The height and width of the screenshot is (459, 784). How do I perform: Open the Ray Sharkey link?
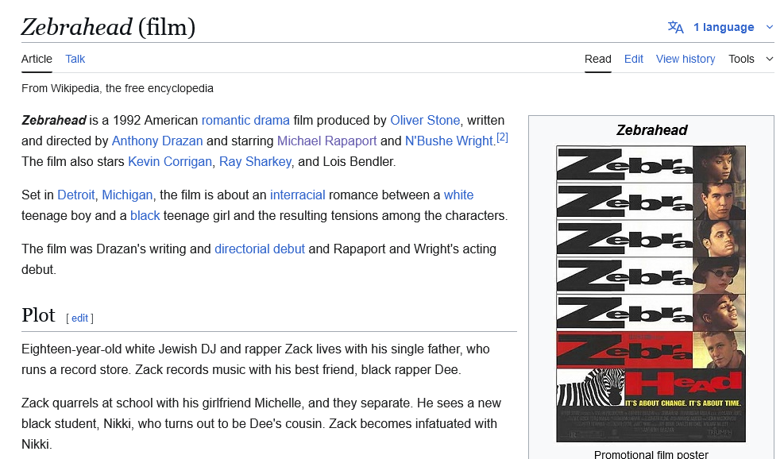[x=255, y=161]
